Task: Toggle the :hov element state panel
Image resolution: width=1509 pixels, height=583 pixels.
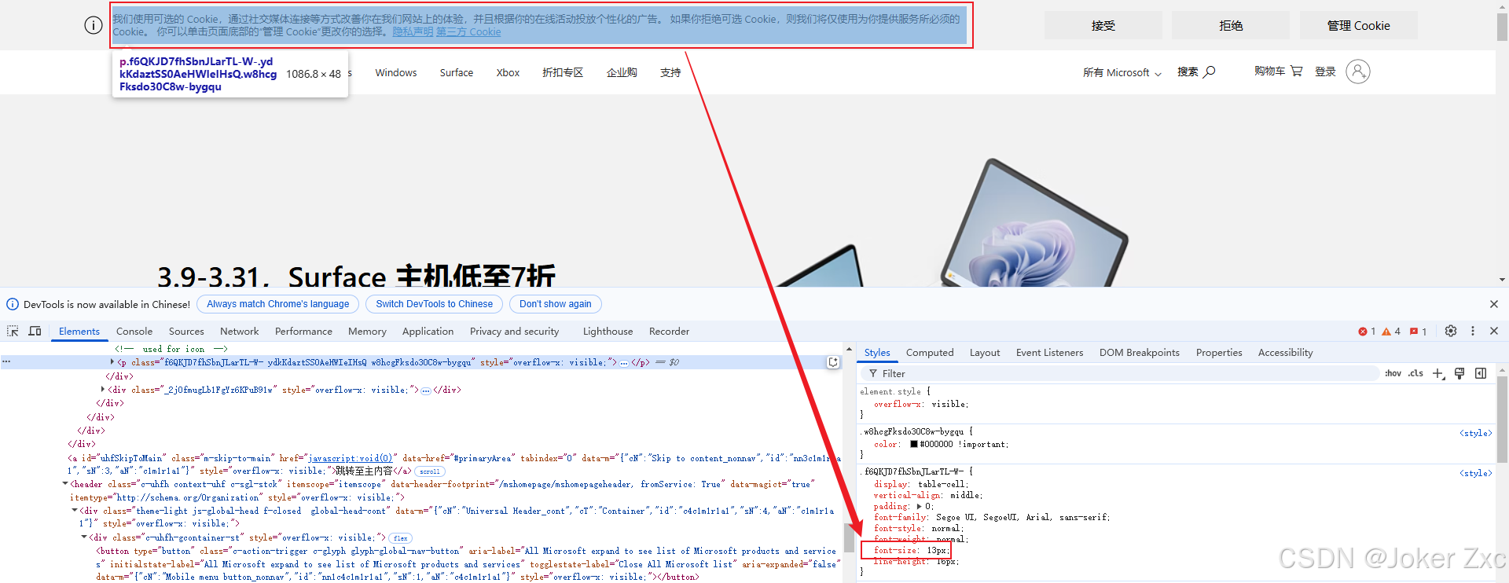Action: coord(1393,373)
